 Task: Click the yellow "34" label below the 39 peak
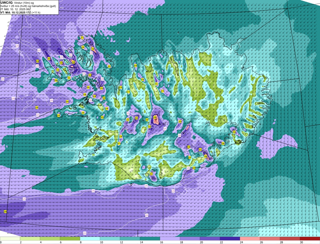point(149,127)
